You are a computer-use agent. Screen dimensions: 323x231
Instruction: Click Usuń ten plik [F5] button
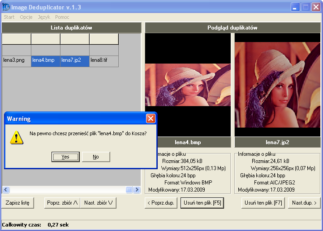pos(202,203)
